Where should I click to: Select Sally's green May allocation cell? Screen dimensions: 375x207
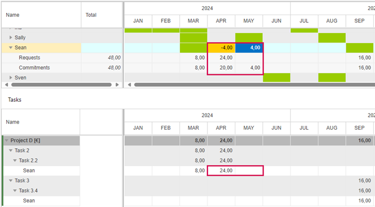pyautogui.click(x=249, y=37)
